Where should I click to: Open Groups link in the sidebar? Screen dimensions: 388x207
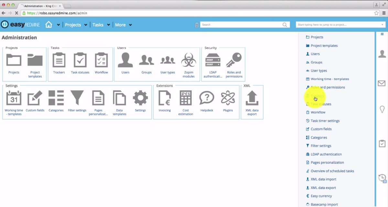point(316,62)
